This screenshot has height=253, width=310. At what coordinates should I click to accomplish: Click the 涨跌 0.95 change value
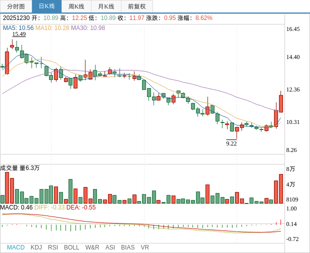161,18
